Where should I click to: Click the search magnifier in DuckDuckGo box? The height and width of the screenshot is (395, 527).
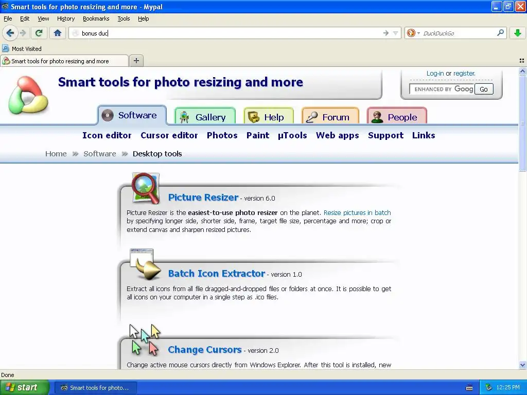[x=500, y=33]
